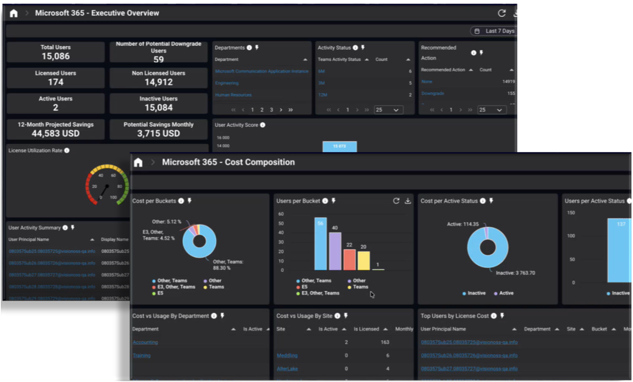The image size is (633, 382).
Task: Show info for Cost per Buckets widget
Action: (181, 201)
